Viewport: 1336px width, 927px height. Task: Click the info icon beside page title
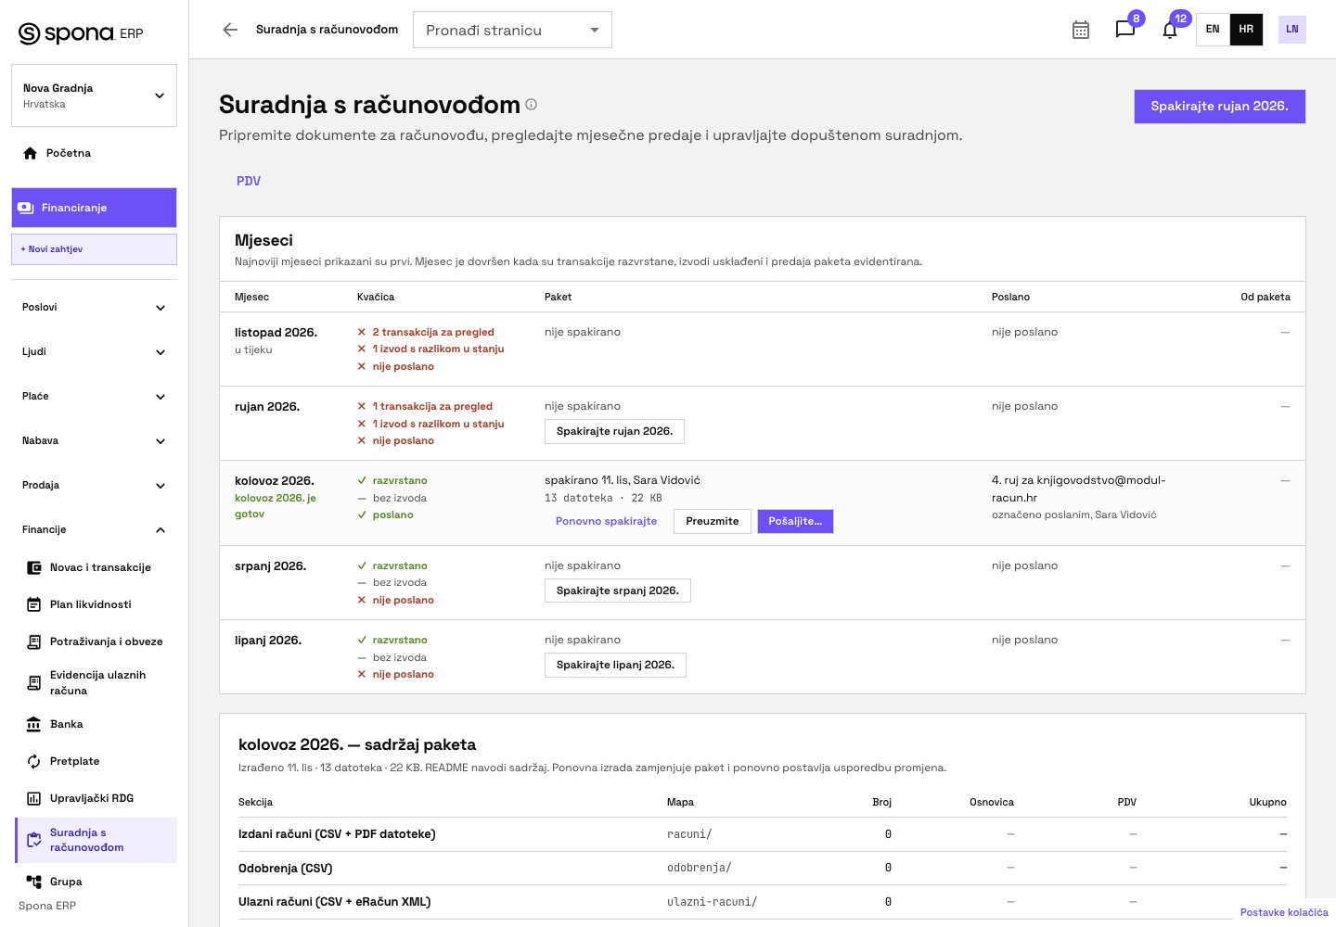tap(532, 105)
